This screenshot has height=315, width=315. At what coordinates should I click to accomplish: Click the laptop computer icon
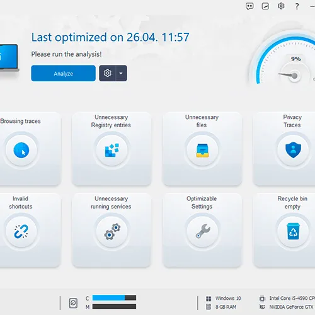(9, 57)
